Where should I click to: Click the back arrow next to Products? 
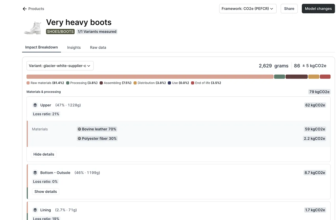[x=25, y=9]
